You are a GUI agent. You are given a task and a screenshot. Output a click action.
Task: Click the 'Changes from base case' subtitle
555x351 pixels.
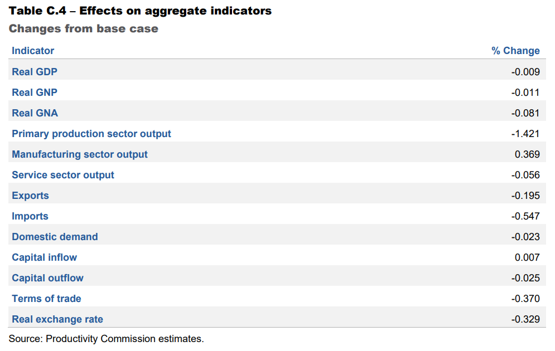pyautogui.click(x=83, y=28)
